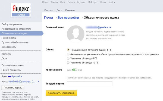The image size is (163, 101).
Task: Click the user avatar placeholder image
Action: click(76, 33)
